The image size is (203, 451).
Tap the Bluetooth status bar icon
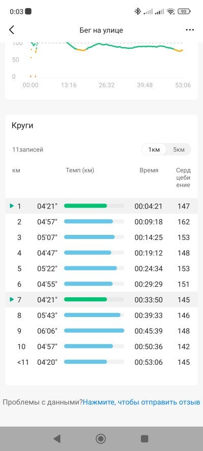pos(138,12)
